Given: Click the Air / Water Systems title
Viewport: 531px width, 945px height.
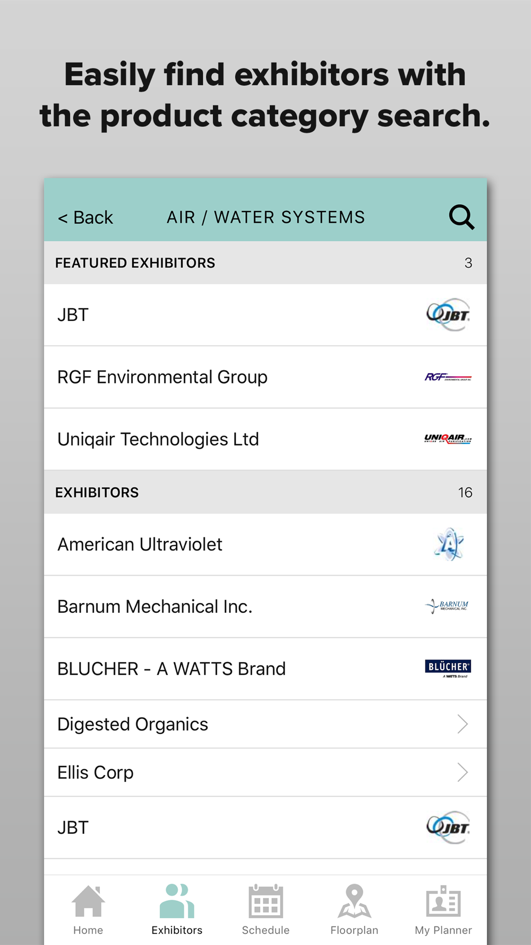Looking at the screenshot, I should (x=266, y=217).
